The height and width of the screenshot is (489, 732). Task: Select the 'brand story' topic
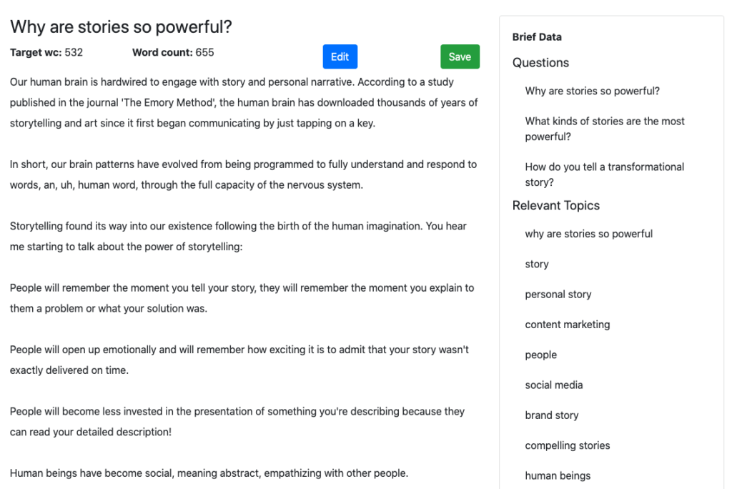[552, 415]
